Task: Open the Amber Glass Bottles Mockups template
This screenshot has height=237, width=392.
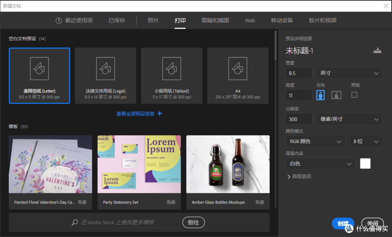Action: coord(228,164)
